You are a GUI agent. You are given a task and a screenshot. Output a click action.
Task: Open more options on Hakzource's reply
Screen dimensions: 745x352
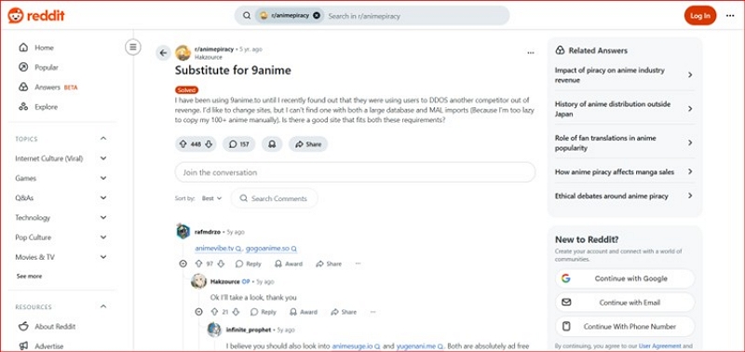pyautogui.click(x=373, y=312)
